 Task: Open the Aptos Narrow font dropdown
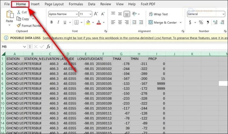77,14
